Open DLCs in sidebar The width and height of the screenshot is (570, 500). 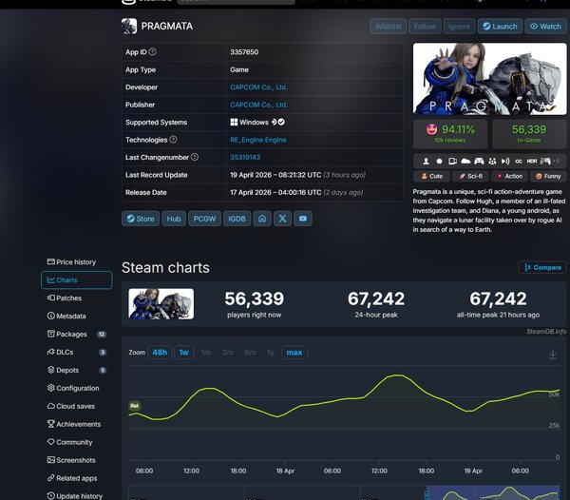tap(76, 352)
